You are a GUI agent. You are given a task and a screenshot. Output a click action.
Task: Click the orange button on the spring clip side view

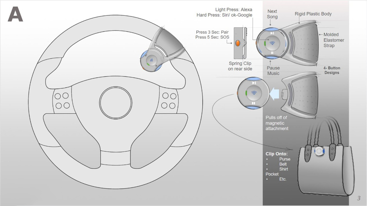(x=238, y=43)
